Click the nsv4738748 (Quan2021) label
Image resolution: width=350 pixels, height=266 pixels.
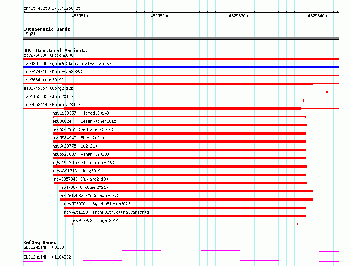[83, 187]
